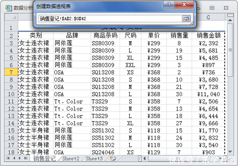Switch to the 销售登记 sheet tab
The image size is (238, 166).
(44, 159)
